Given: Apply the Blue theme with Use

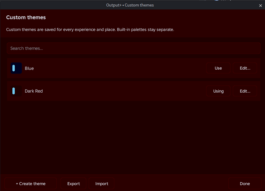Looking at the screenshot, I should [x=218, y=68].
